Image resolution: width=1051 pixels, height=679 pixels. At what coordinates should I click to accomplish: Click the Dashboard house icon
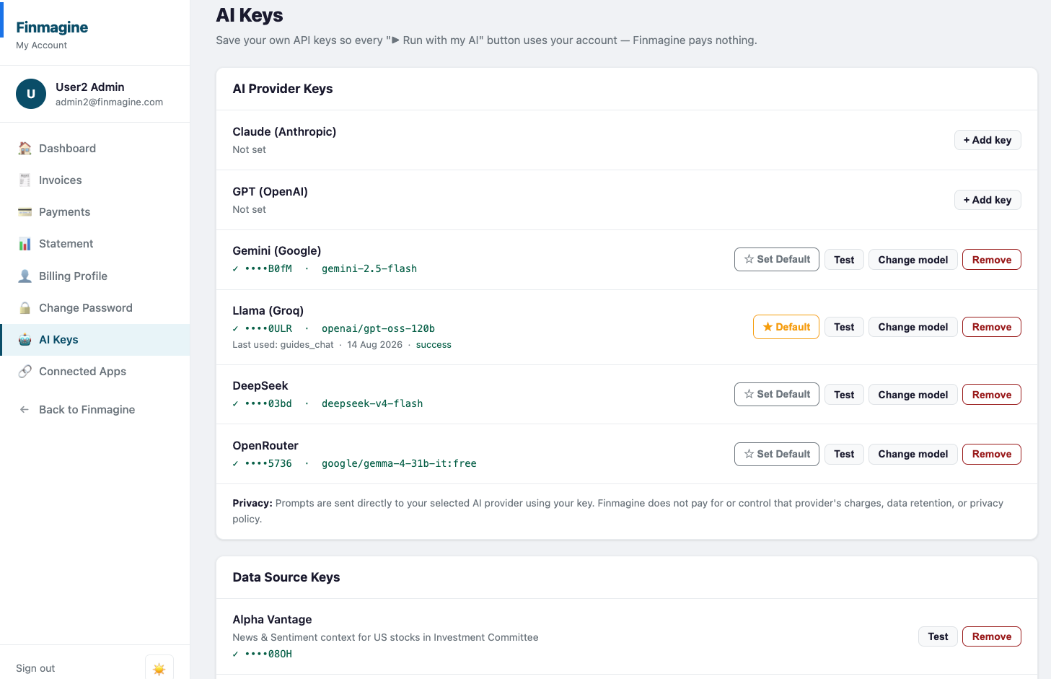click(x=25, y=148)
